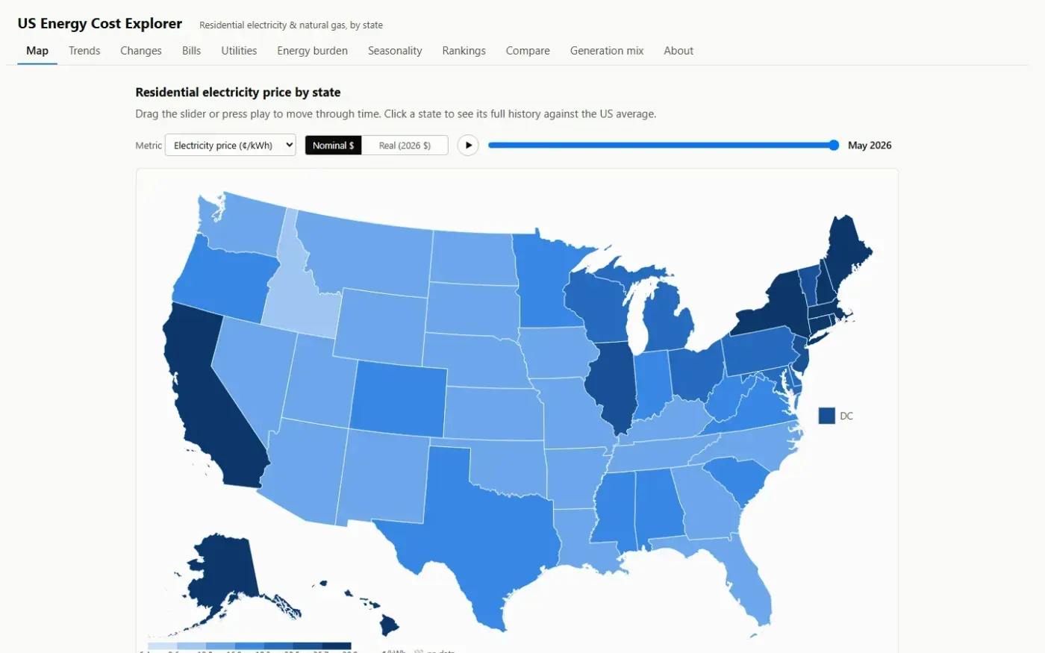Open the Compare tab

pyautogui.click(x=528, y=51)
